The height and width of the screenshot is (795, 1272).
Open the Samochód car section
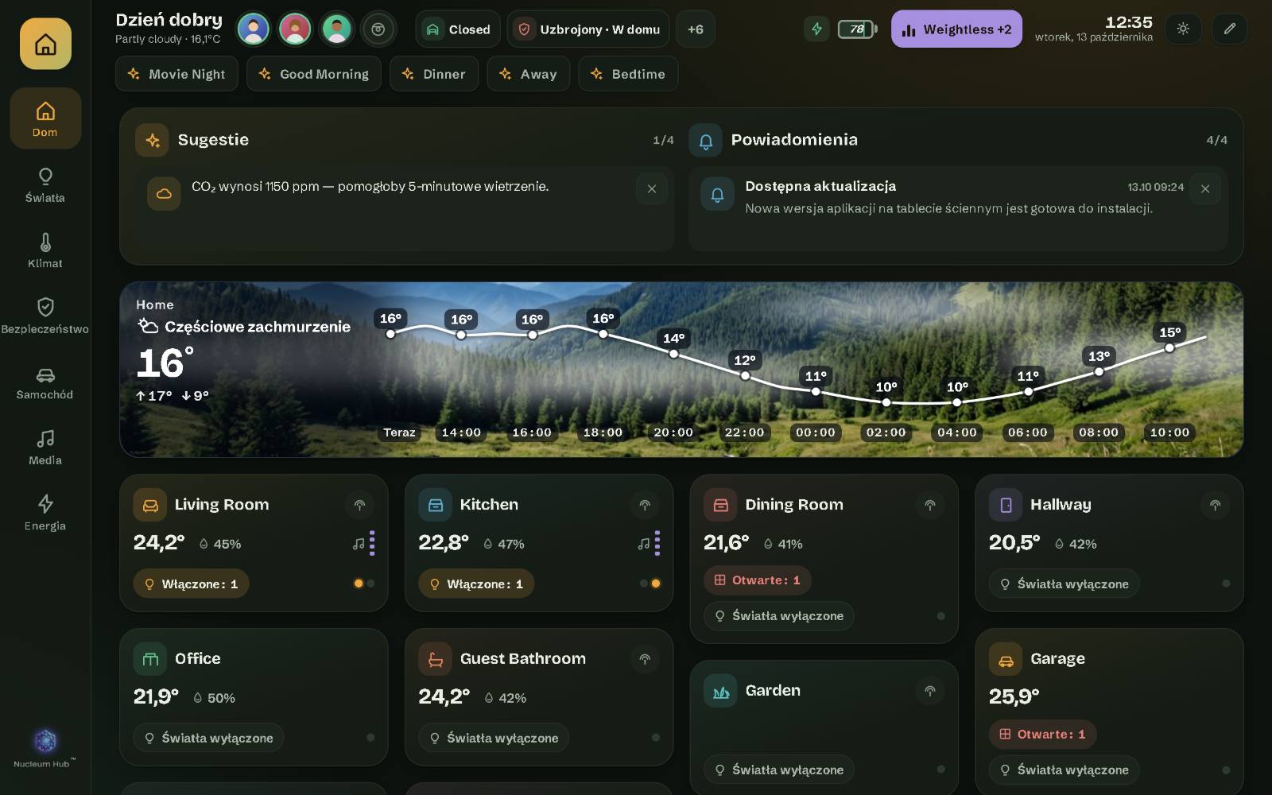click(x=45, y=382)
